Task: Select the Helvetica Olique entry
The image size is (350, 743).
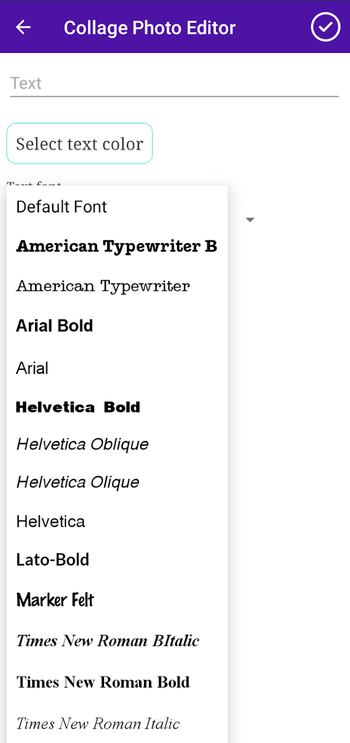Action: point(117,482)
